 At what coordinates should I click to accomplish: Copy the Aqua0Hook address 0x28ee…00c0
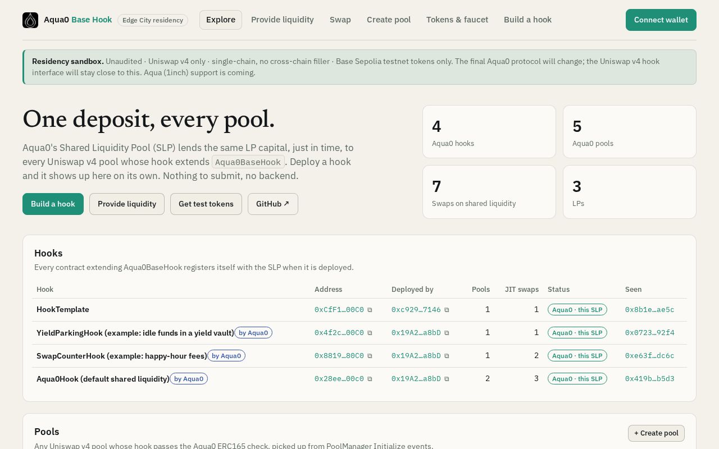[x=370, y=379]
